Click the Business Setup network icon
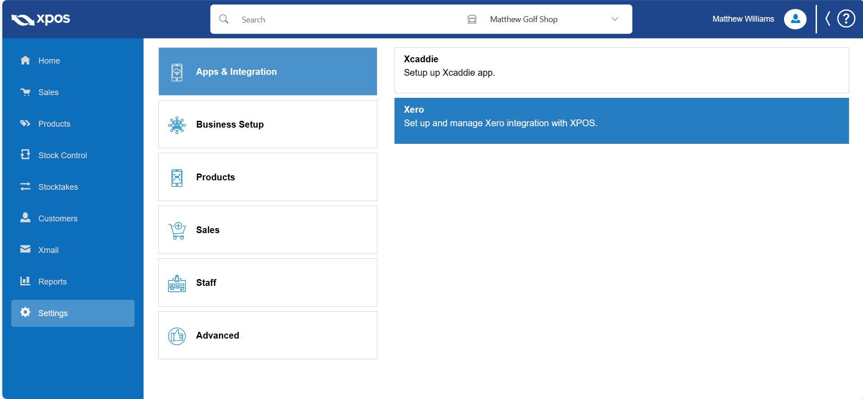The image size is (863, 399). (x=177, y=125)
